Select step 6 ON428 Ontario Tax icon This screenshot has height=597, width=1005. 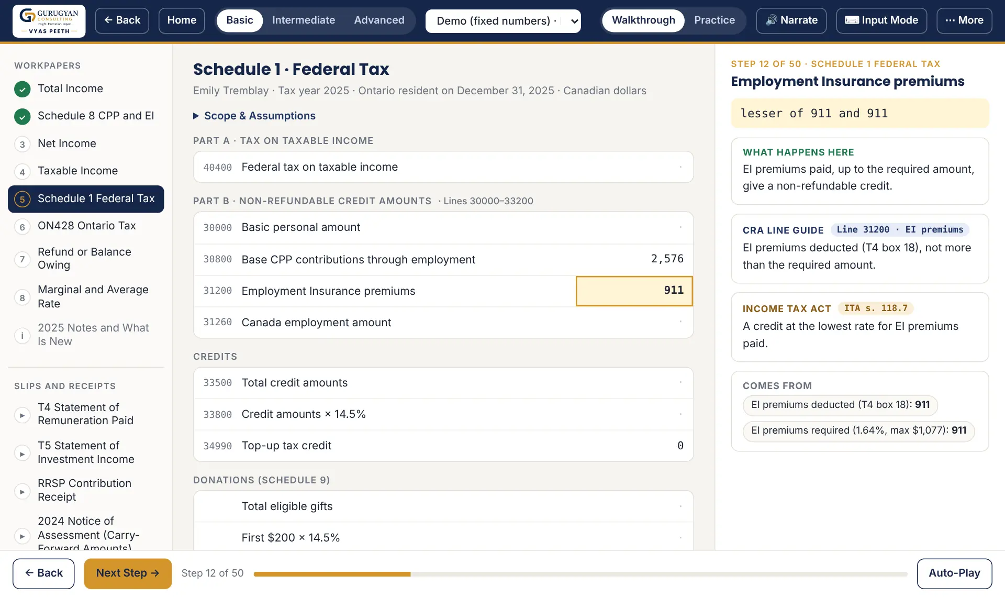(x=22, y=226)
